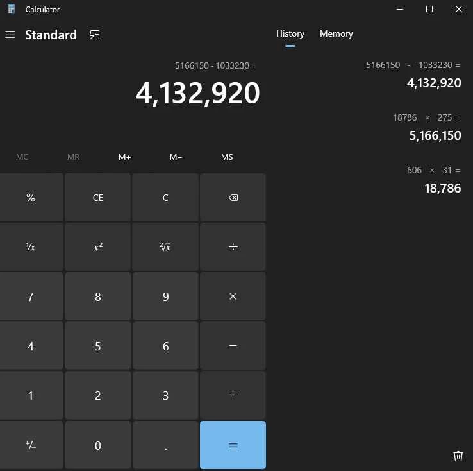Click the reciprocal 1/x button

31,247
